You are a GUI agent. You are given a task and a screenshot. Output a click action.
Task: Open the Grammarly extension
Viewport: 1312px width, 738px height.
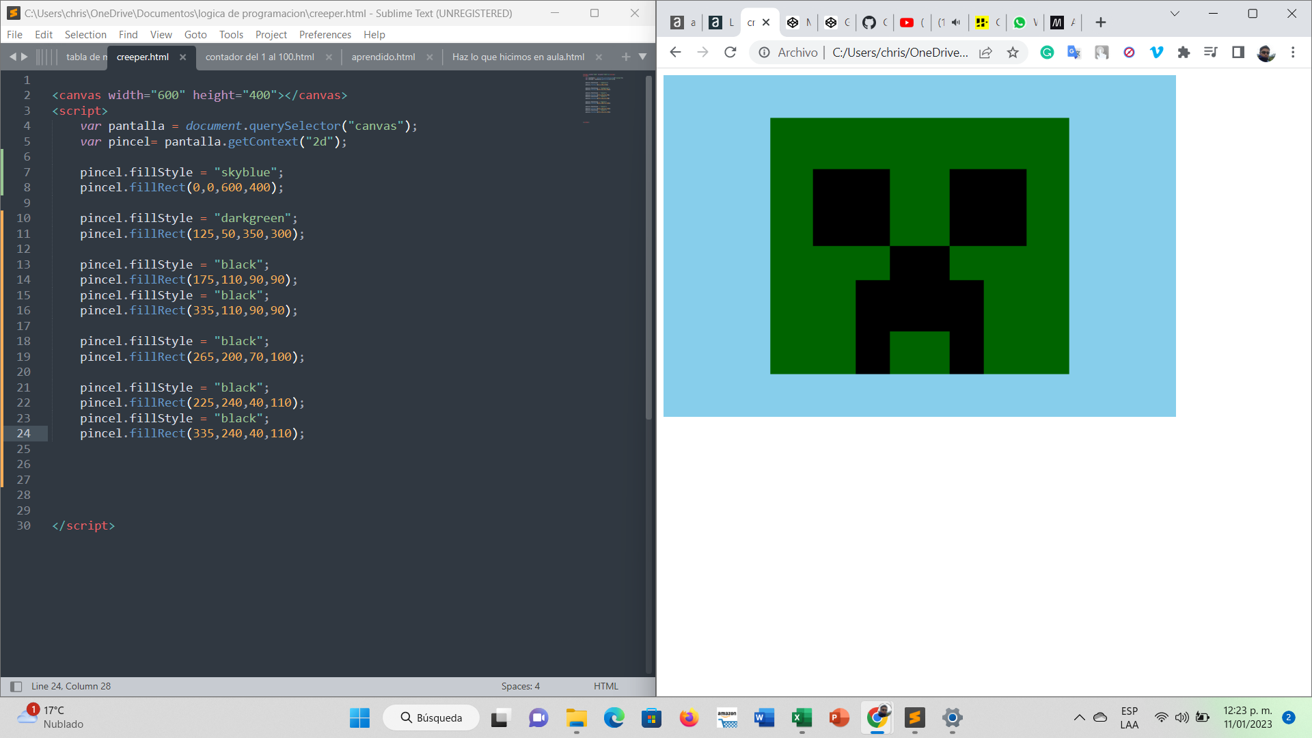[1047, 53]
